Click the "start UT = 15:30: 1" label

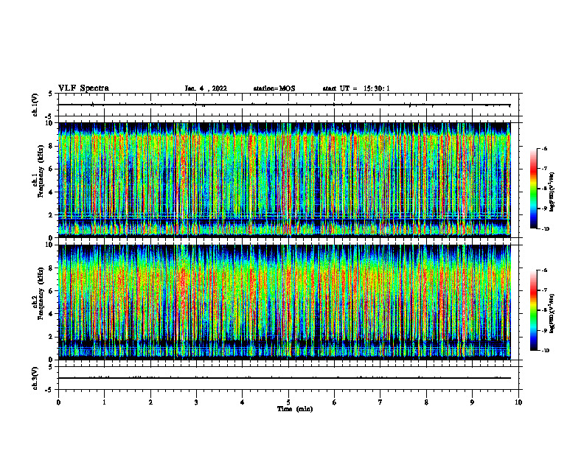356,88
